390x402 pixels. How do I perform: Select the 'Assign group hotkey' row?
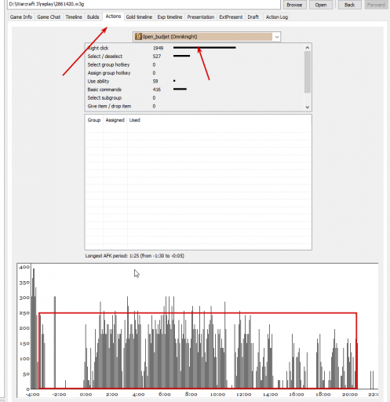click(x=194, y=73)
